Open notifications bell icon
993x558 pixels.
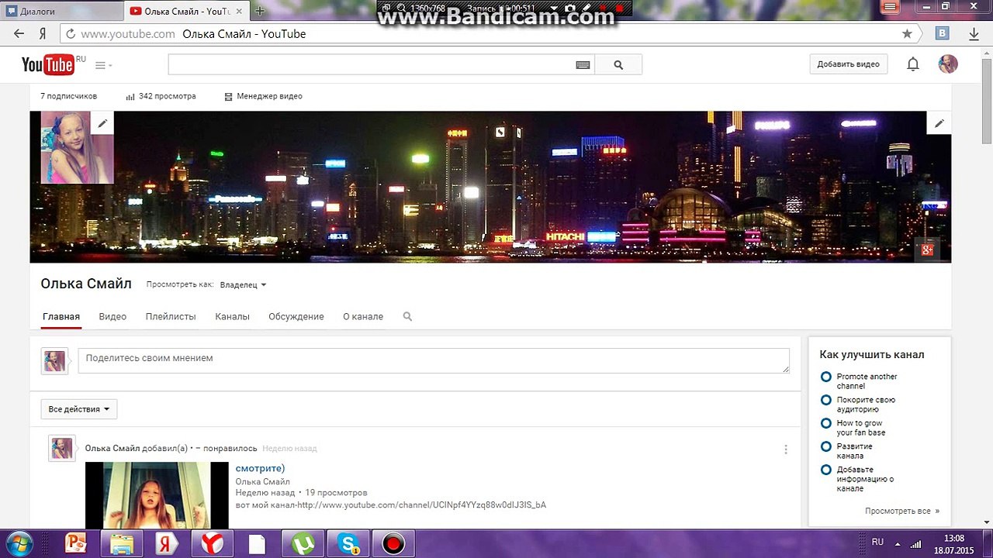pos(913,64)
